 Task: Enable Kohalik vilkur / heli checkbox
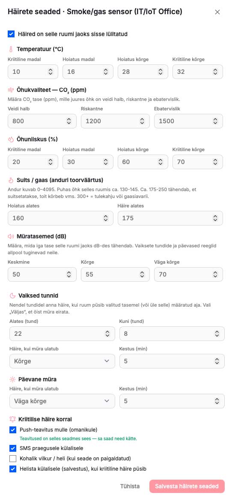click(13, 459)
